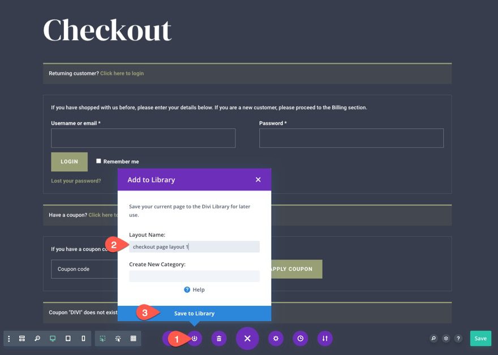Click the layers icon beside the search icon
This screenshot has height=355, width=498.
(445, 338)
